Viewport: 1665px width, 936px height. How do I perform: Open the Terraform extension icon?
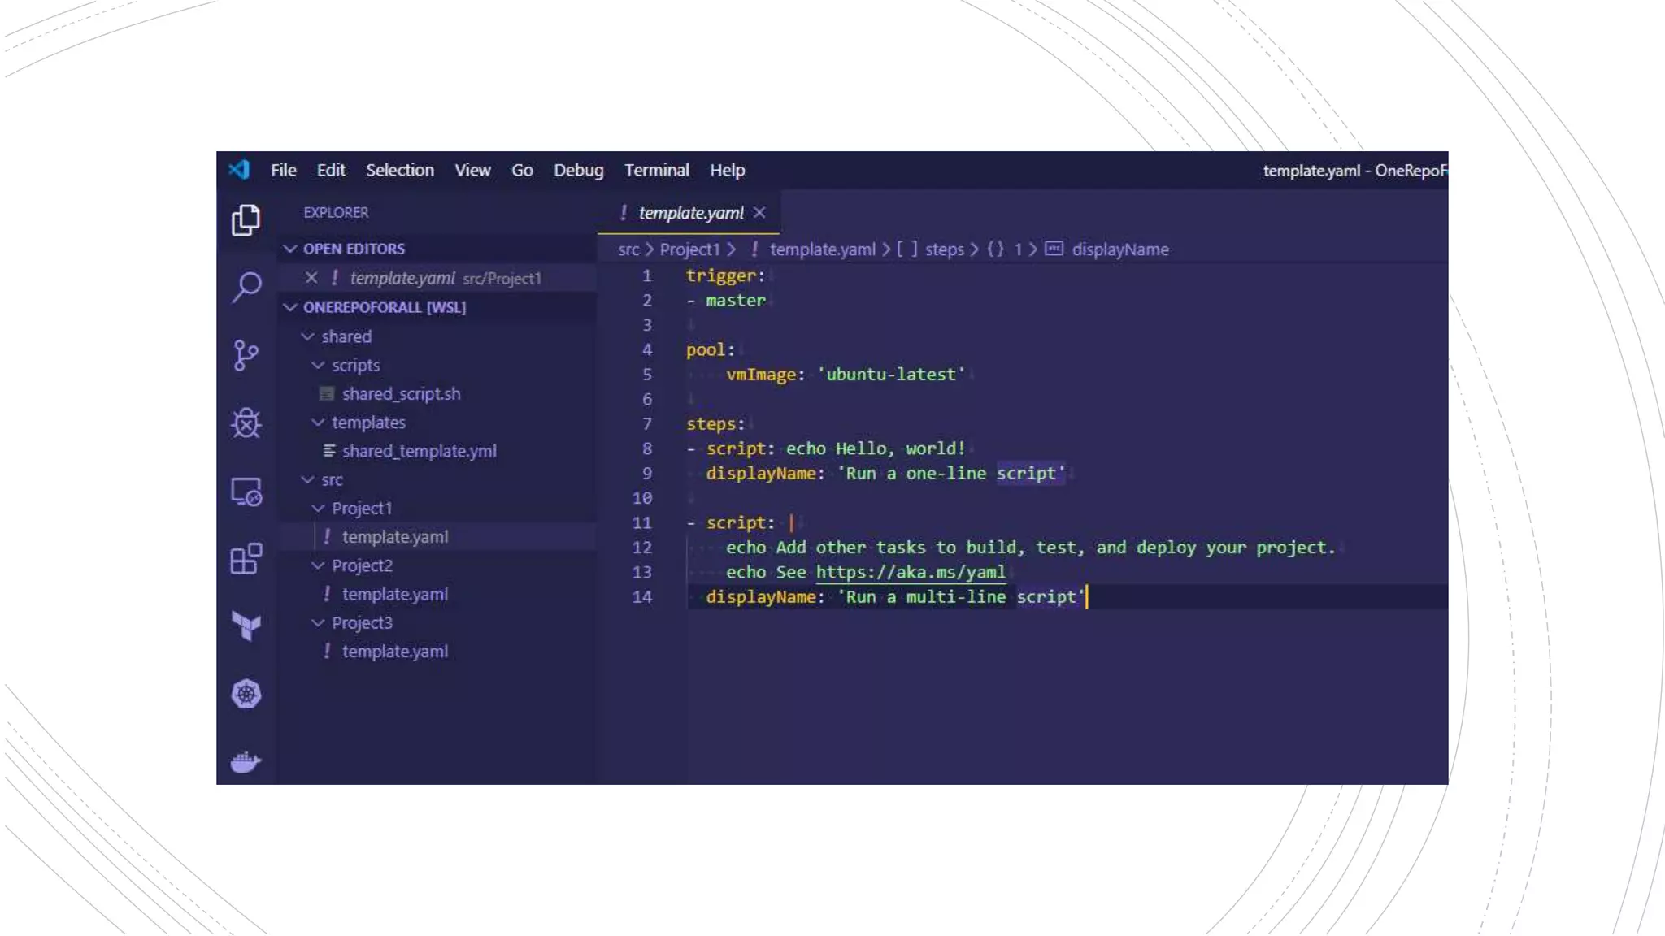pyautogui.click(x=246, y=626)
